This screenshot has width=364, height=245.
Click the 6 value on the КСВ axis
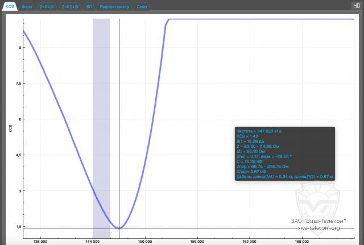coord(20,119)
